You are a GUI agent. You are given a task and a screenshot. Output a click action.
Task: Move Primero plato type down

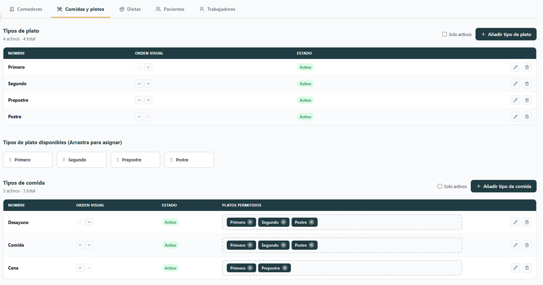click(x=148, y=67)
